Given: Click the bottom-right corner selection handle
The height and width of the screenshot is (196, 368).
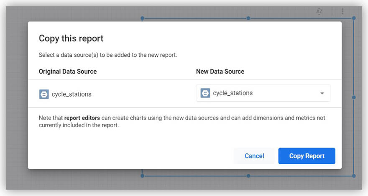Looking at the screenshot, I should tap(354, 176).
